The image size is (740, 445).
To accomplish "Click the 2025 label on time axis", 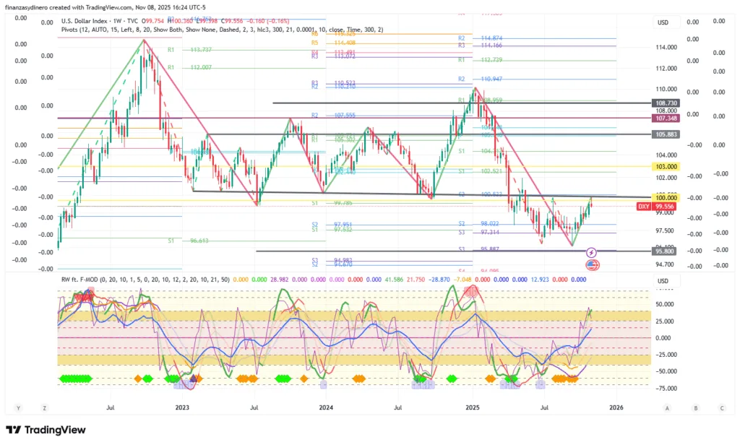I will [x=472, y=407].
